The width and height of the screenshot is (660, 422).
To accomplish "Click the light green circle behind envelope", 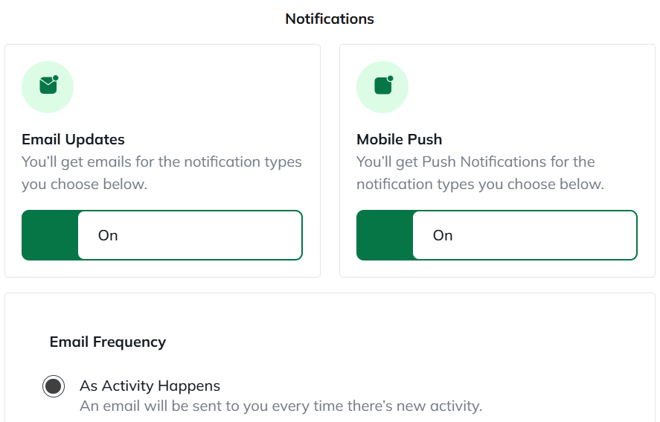I will point(31,100).
